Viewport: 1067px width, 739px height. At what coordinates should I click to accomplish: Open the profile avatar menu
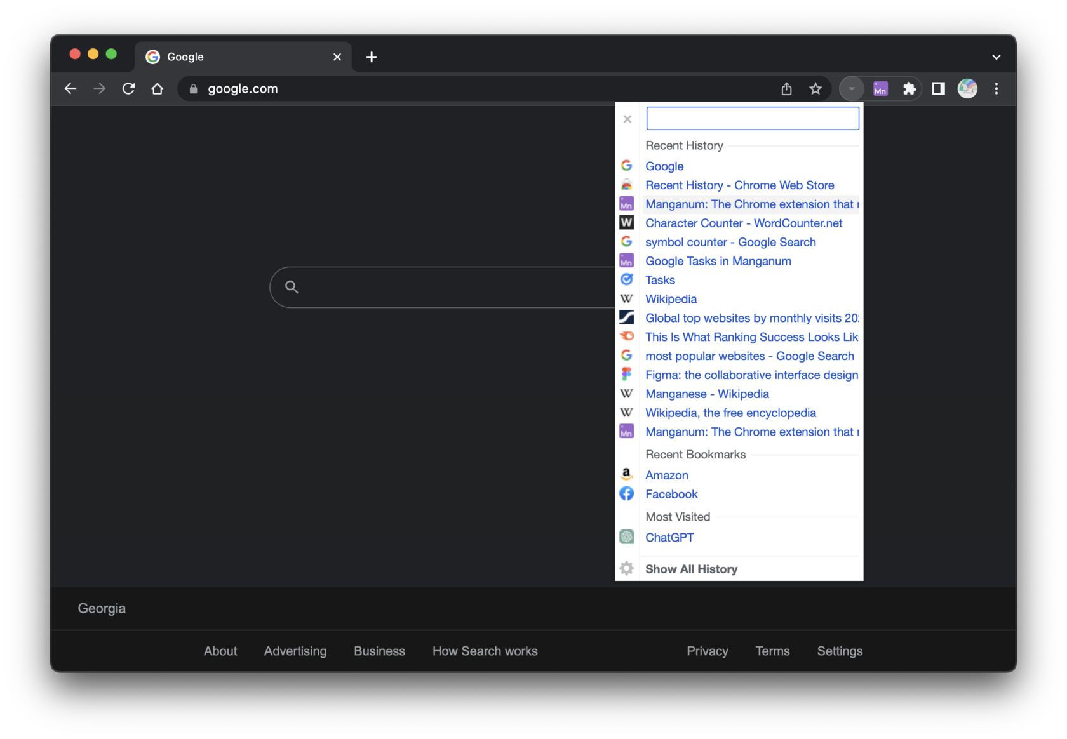pos(967,89)
